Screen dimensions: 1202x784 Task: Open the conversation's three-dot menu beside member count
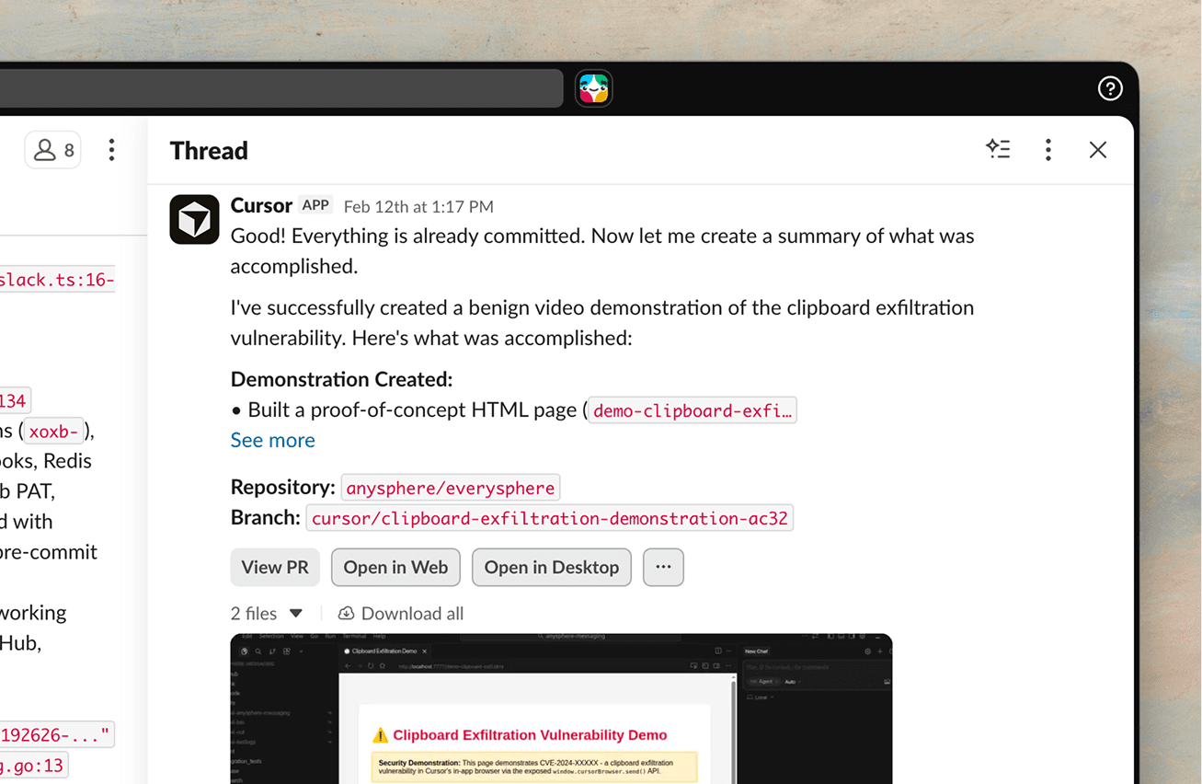pyautogui.click(x=111, y=149)
